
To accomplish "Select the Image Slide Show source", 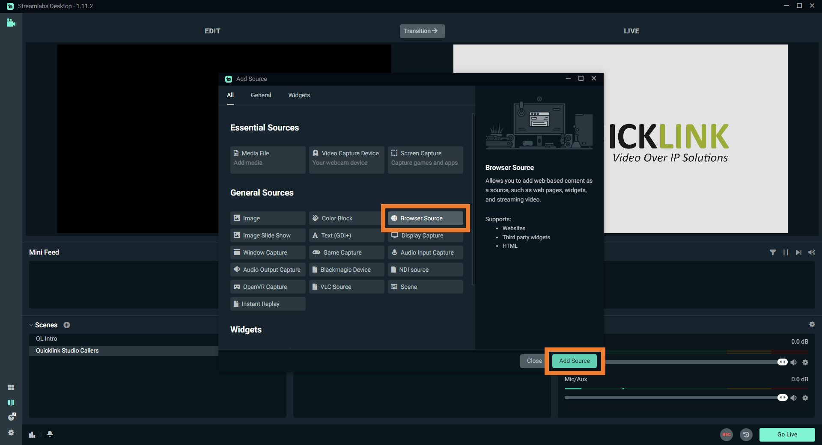I will pos(268,235).
